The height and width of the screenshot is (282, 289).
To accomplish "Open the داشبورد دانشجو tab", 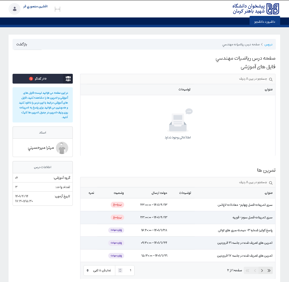I will [265, 22].
